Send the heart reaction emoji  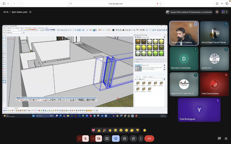(94, 130)
